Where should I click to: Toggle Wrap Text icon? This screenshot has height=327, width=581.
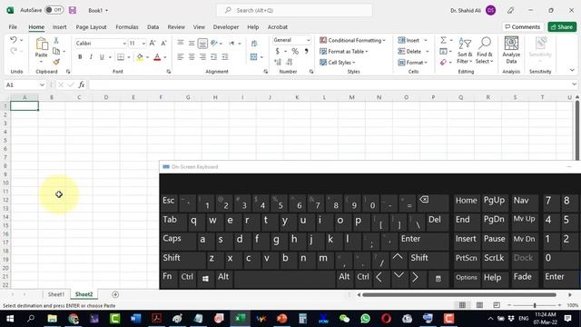pyautogui.click(x=254, y=44)
